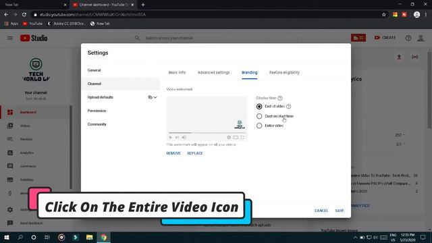Expand the Upload defaults dropdown arrow
The height and width of the screenshot is (243, 432).
155,97
